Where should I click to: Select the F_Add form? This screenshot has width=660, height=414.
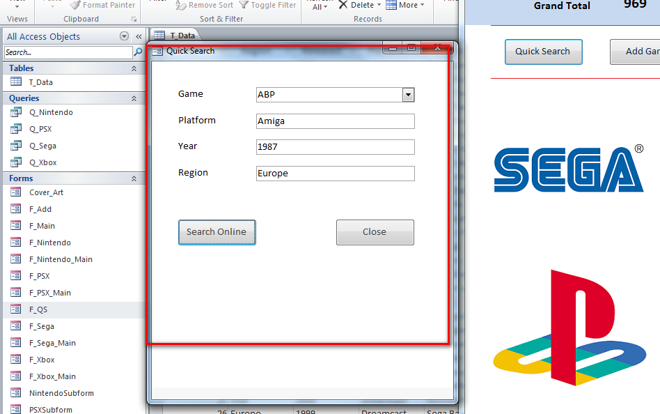click(74, 209)
